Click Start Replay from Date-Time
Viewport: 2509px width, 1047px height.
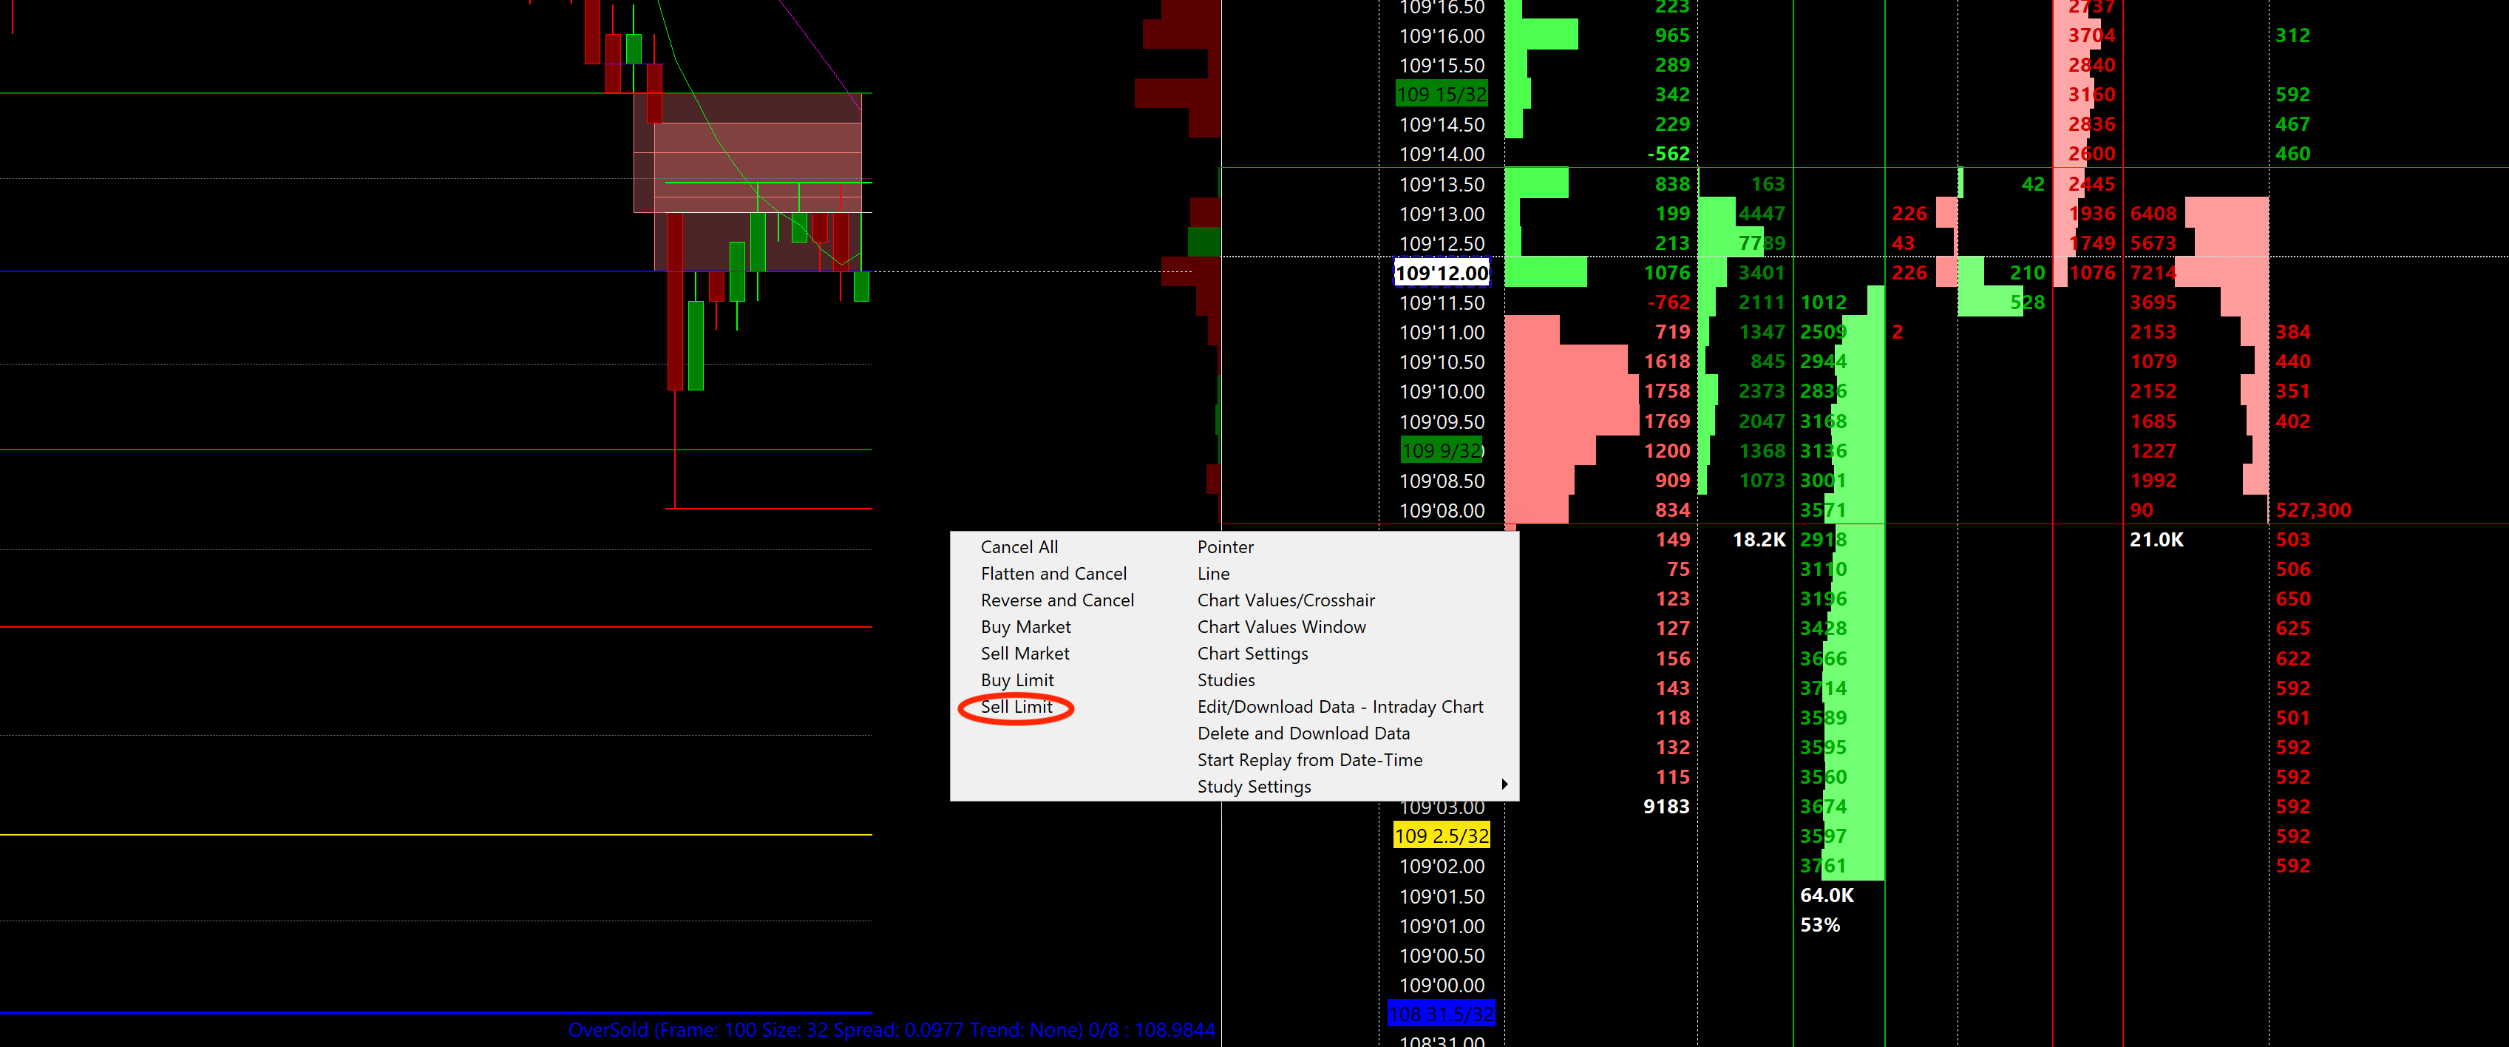coord(1309,759)
